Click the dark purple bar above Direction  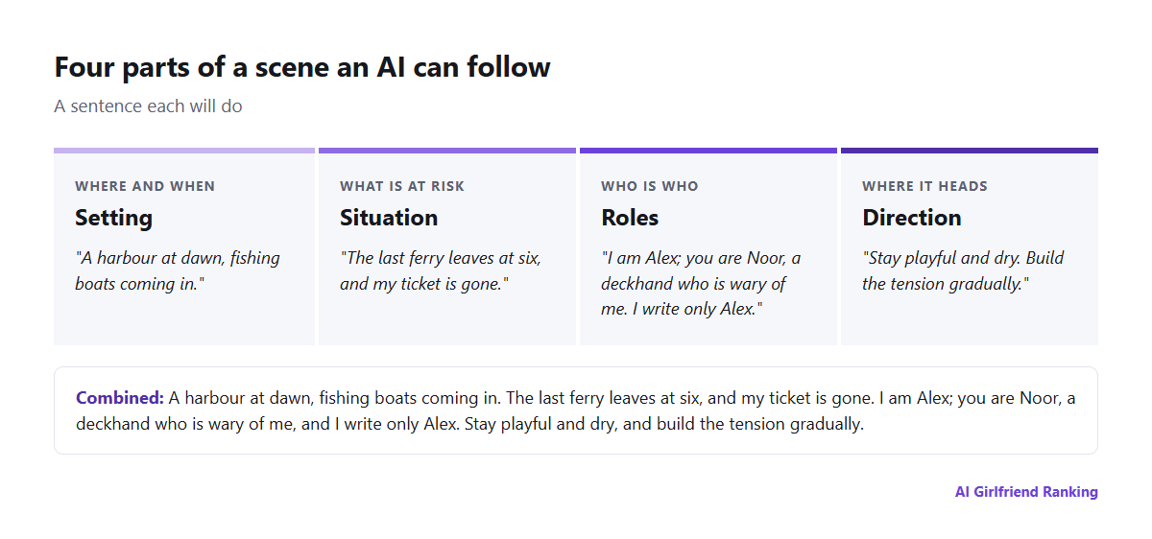click(970, 151)
